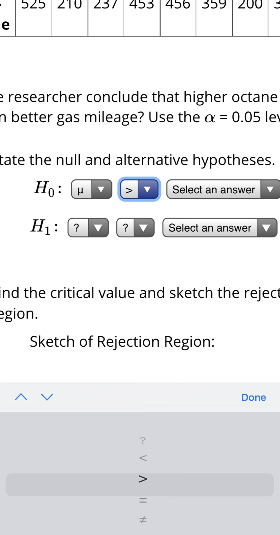Tap Done to dismiss the keyboard
This screenshot has height=535, width=280.
(x=253, y=397)
